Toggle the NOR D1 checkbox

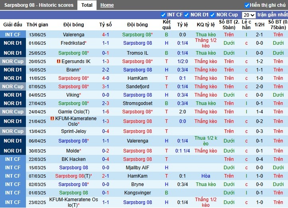pos(187,15)
